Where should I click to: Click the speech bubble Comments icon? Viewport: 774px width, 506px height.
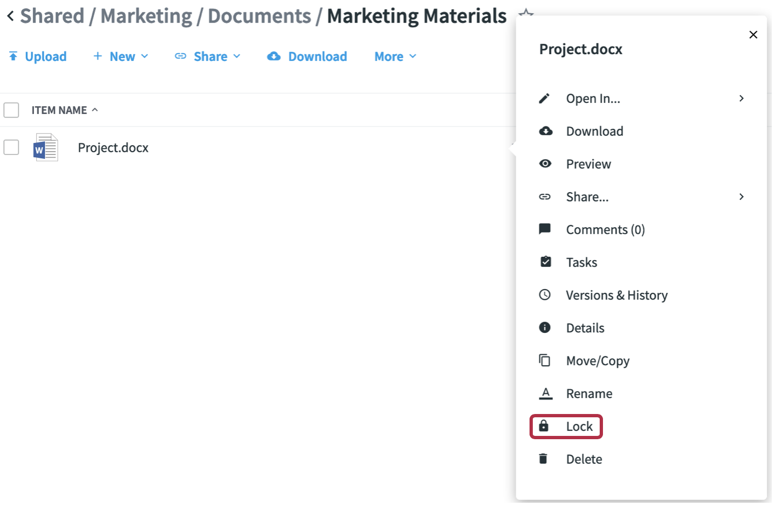tap(545, 229)
